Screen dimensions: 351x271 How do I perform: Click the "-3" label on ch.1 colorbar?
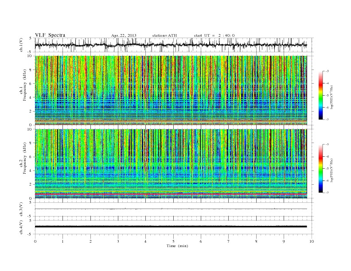click(x=327, y=71)
